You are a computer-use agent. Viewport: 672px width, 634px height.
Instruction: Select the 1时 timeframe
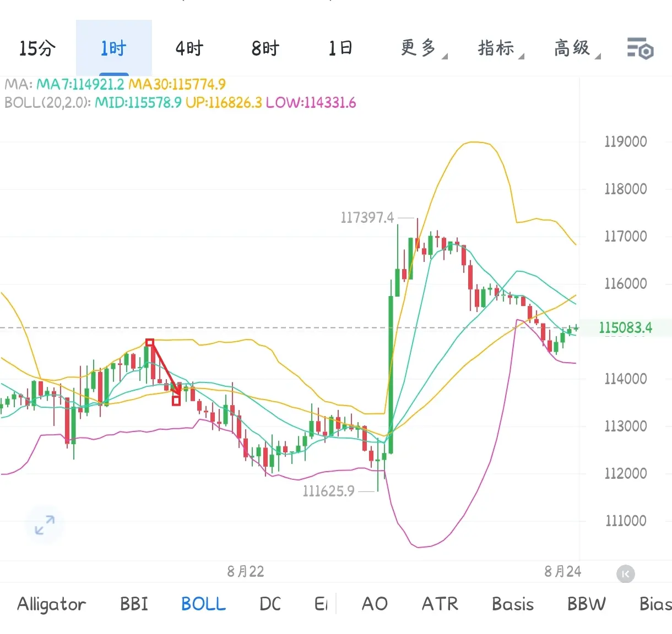coord(113,48)
